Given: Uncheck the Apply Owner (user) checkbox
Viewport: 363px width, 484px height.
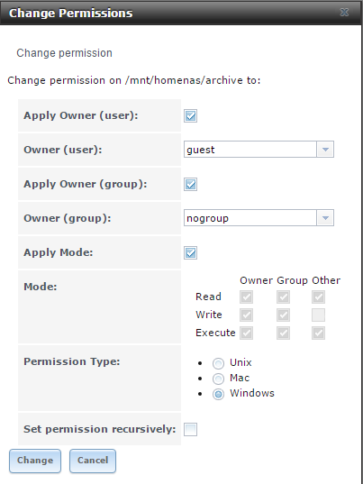Looking at the screenshot, I should click(190, 115).
